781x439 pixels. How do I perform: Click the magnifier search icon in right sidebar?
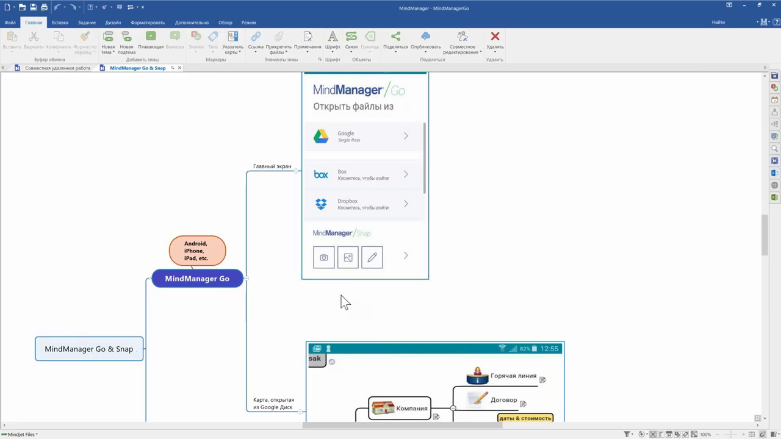pyautogui.click(x=774, y=149)
